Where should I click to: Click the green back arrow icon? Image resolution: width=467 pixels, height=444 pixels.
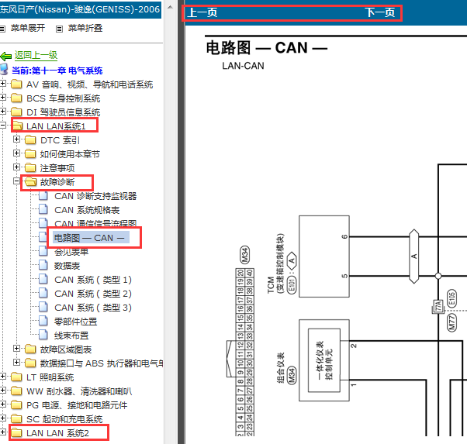6,56
